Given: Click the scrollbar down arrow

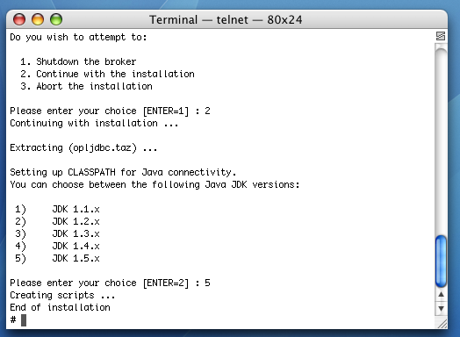Looking at the screenshot, I should [x=441, y=308].
